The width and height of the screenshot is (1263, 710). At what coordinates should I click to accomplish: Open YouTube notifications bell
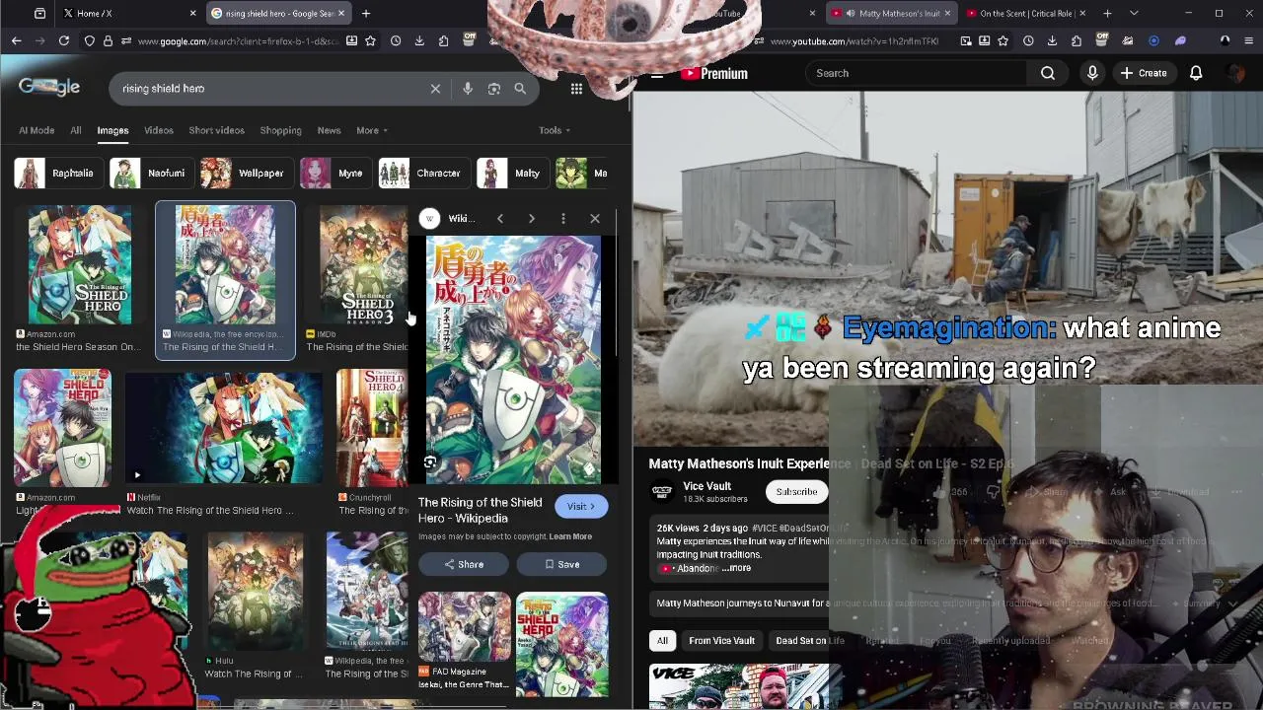click(1196, 73)
